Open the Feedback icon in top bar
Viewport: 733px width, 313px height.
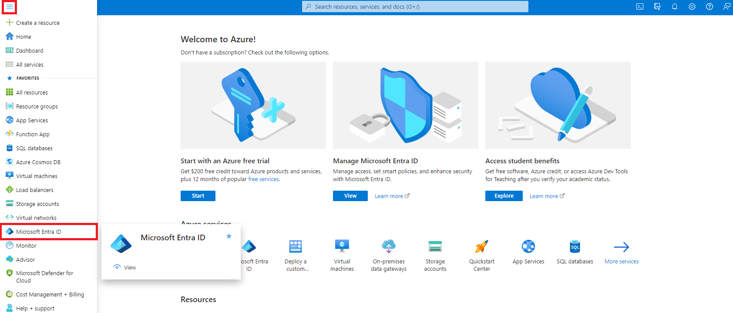(726, 7)
